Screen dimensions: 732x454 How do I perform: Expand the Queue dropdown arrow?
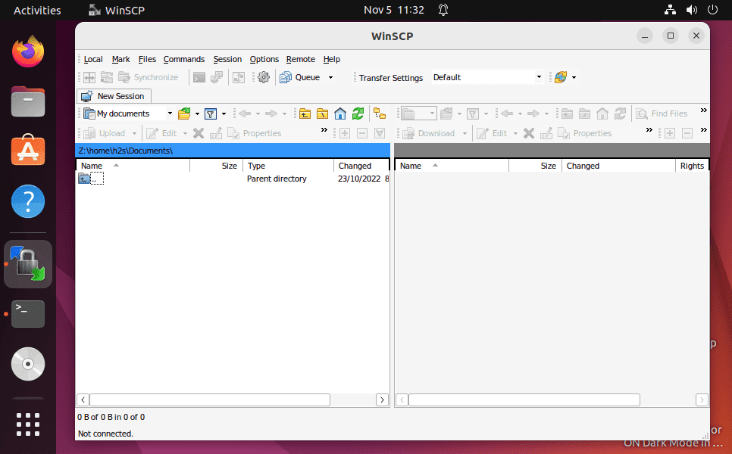(330, 77)
